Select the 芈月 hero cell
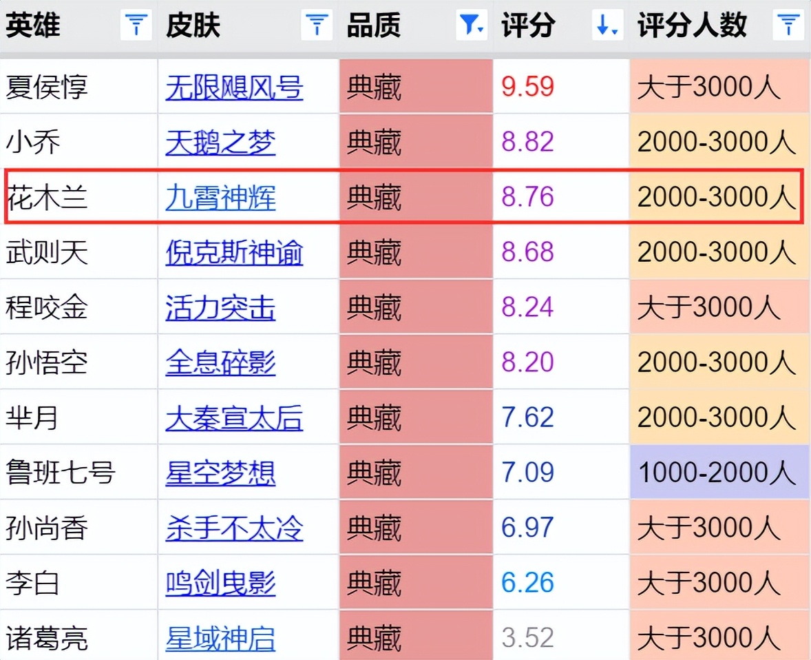This screenshot has height=660, width=811. [x=78, y=417]
